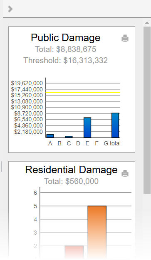Click the scrollbar up arrow
151x260 pixels.
tap(147, 23)
